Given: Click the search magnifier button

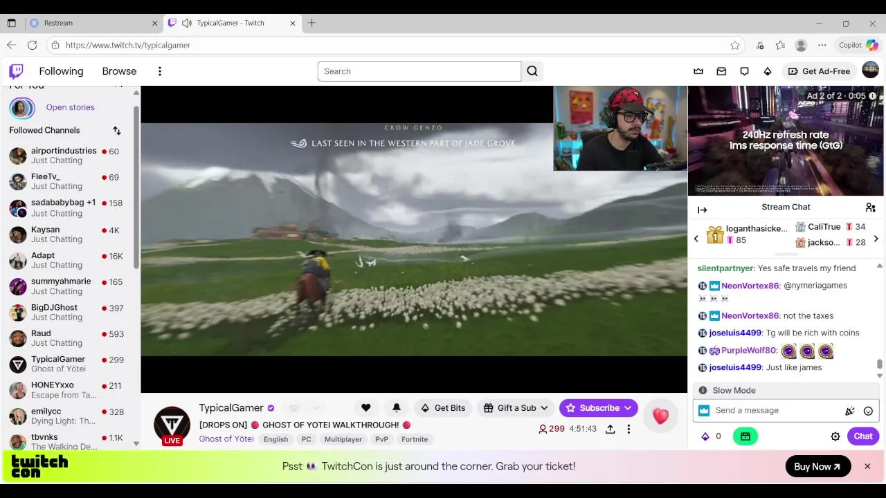Looking at the screenshot, I should [x=532, y=71].
